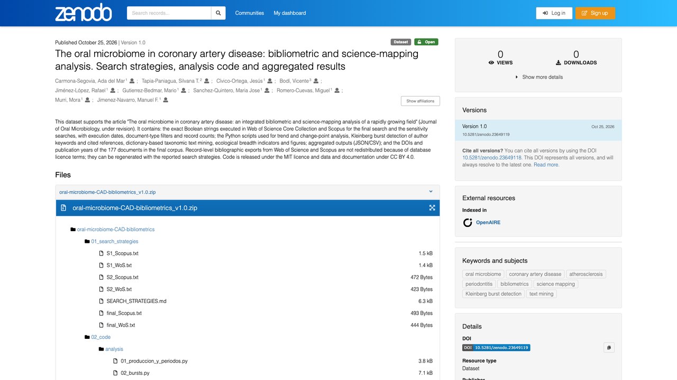
Task: Click the 02_bursts.py file name
Action: (135, 373)
